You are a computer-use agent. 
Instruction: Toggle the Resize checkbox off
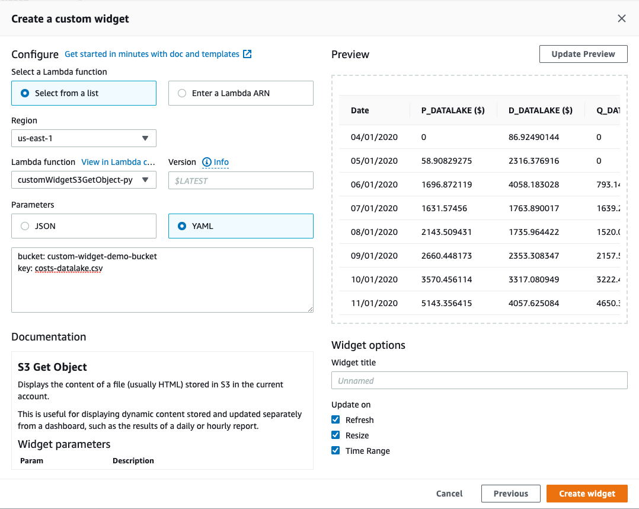coord(336,435)
